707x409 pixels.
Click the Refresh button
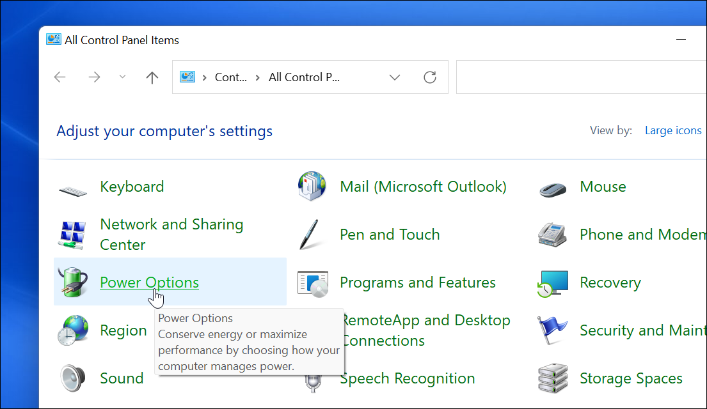(430, 77)
